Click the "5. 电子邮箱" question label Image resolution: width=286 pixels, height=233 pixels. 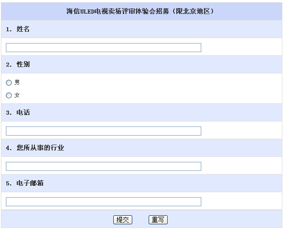[x=25, y=183]
